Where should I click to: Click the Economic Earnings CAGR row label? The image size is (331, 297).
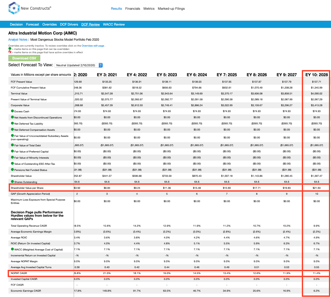point(26,291)
